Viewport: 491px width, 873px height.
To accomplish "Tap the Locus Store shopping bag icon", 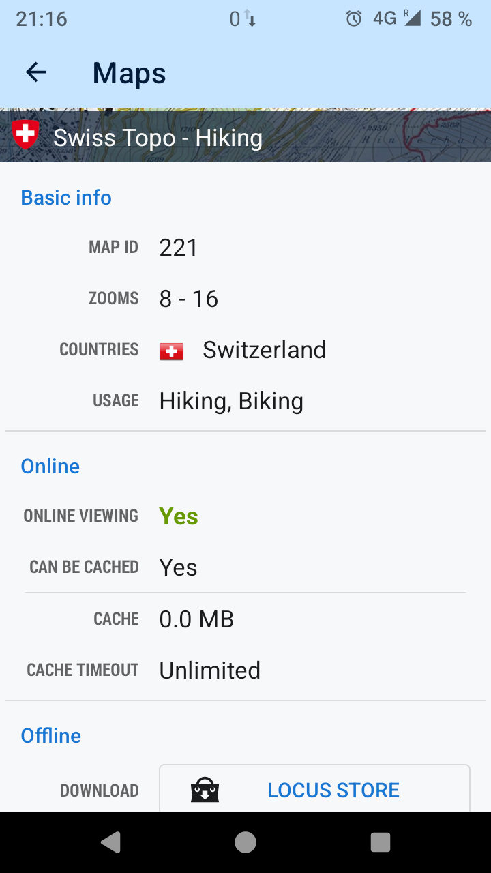I will (205, 791).
